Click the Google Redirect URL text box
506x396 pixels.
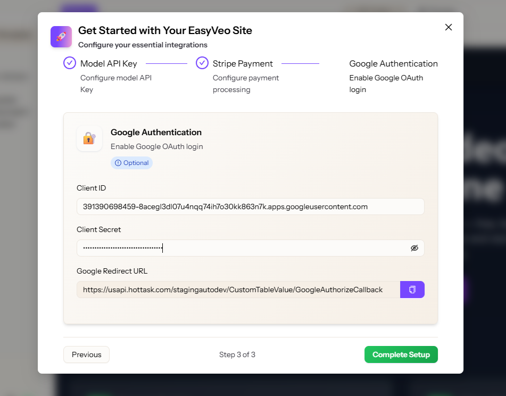[238, 290]
